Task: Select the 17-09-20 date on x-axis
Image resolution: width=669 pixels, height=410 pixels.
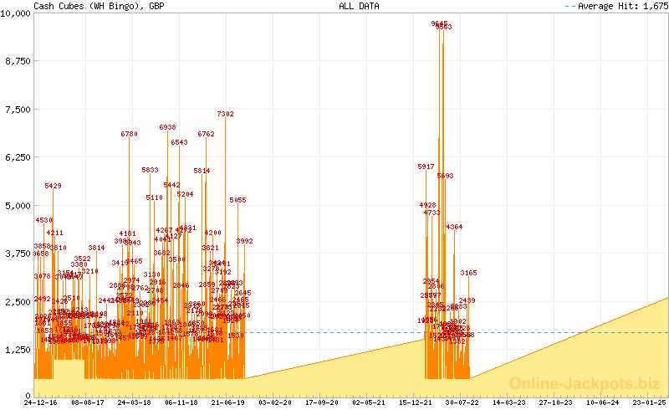Action: click(x=321, y=402)
